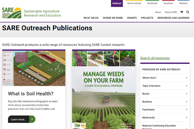Expand the Books arrow

pos(187,94)
